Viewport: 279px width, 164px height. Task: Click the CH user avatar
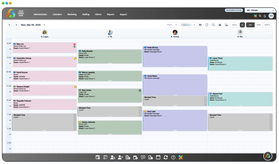point(271,16)
